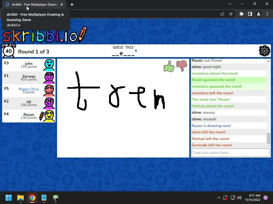Click the thumbs up like icon
Image resolution: width=273 pixels, height=204 pixels.
click(x=169, y=66)
